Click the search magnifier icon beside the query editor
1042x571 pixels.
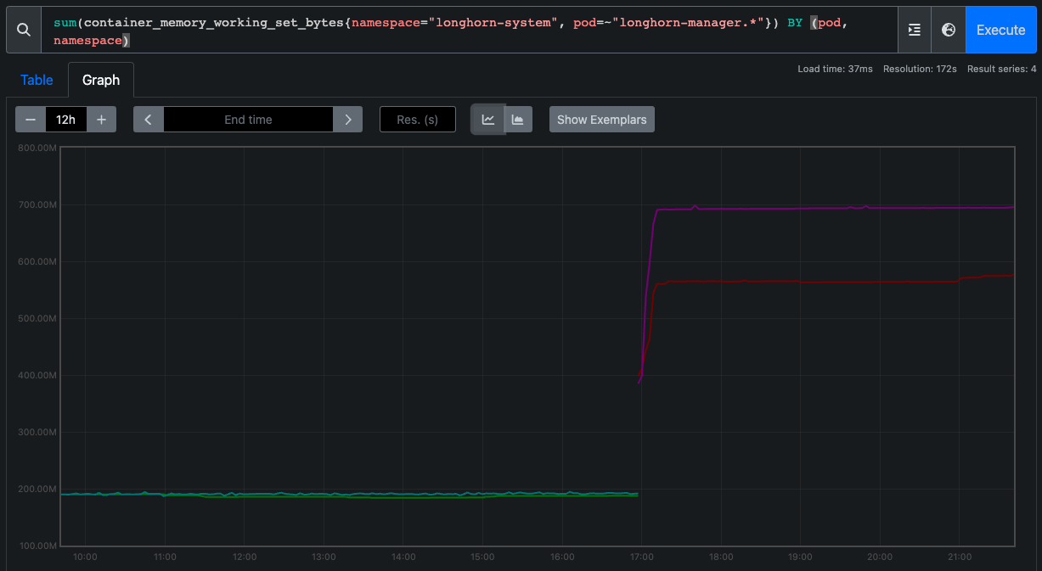click(22, 30)
